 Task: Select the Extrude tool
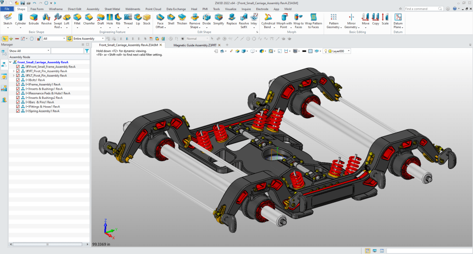coord(34,18)
